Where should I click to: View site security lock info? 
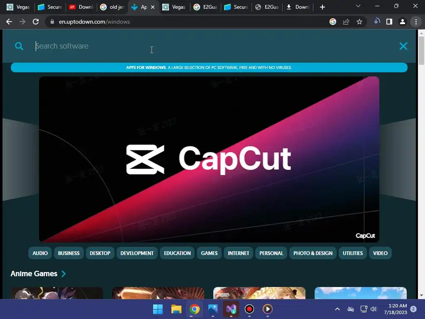[x=52, y=22]
